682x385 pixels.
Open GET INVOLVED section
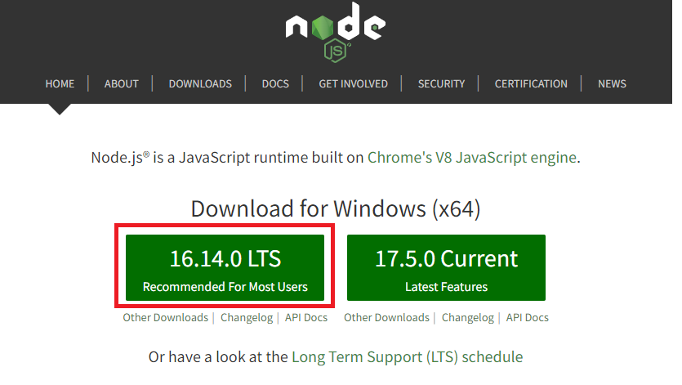pyautogui.click(x=353, y=83)
